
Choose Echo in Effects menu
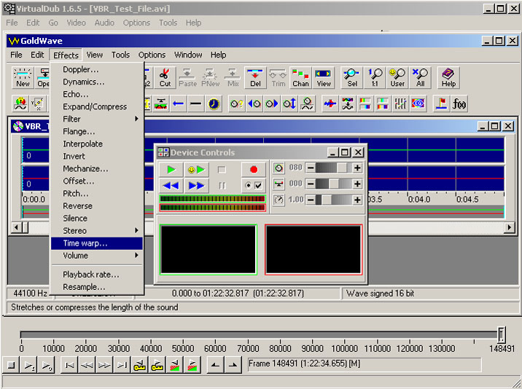(96, 94)
